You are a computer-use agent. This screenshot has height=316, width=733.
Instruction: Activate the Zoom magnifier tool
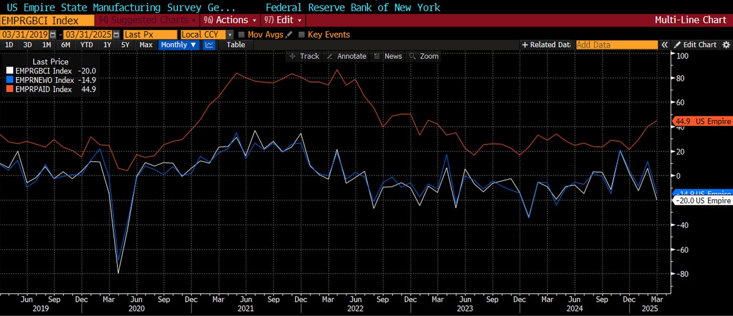[423, 56]
